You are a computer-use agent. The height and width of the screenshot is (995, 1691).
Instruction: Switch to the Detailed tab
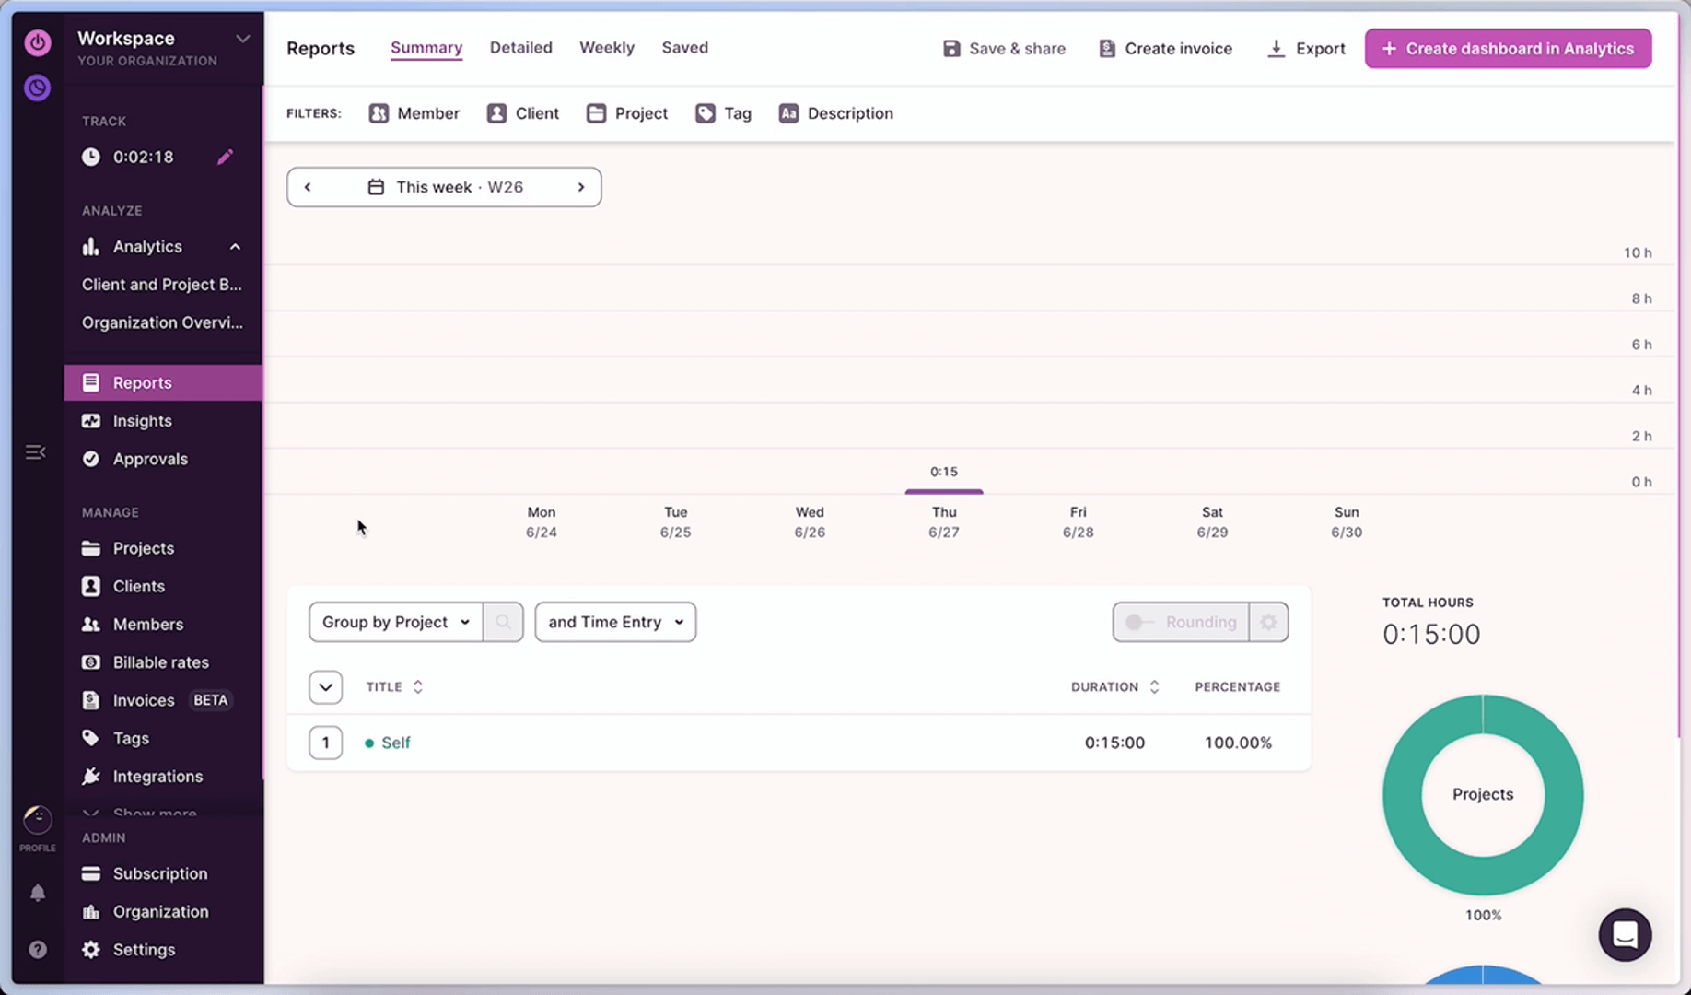pos(520,47)
